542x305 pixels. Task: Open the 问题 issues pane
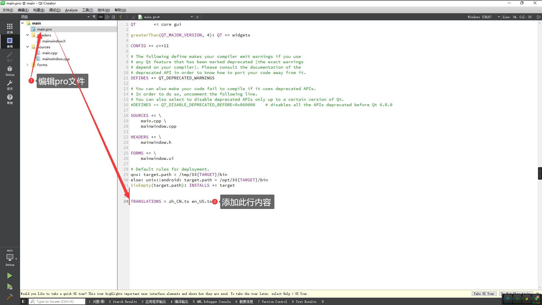pos(97,302)
